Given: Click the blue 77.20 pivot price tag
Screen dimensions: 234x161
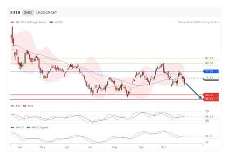Looking at the screenshot, I should 211,72.
